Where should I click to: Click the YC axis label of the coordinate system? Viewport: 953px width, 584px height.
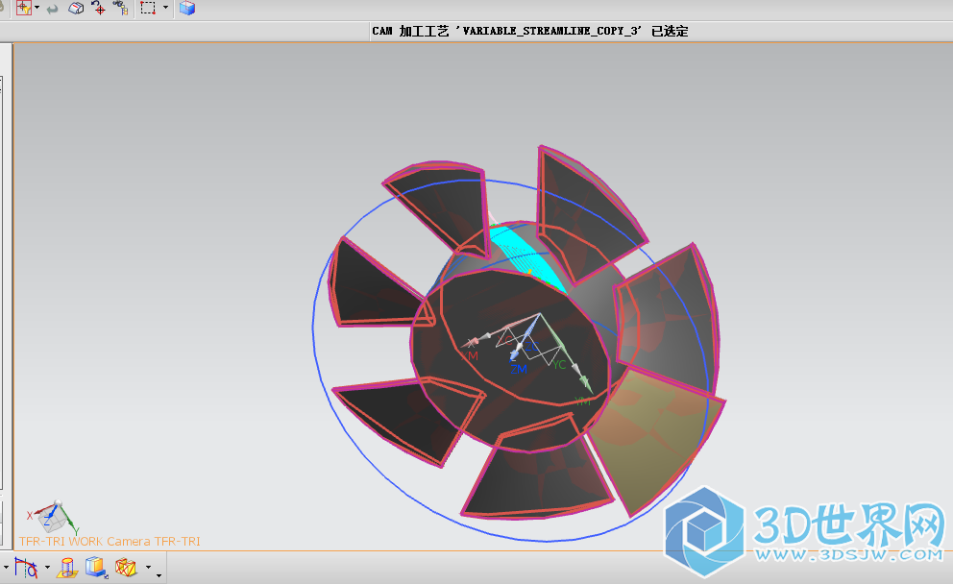(x=559, y=365)
